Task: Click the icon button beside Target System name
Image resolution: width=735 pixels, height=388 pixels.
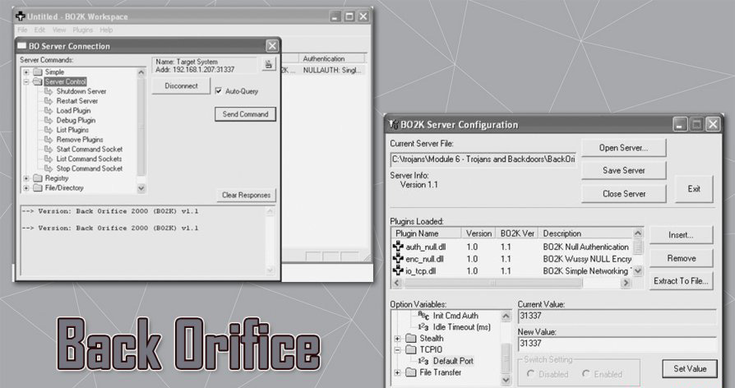Action: click(x=269, y=65)
